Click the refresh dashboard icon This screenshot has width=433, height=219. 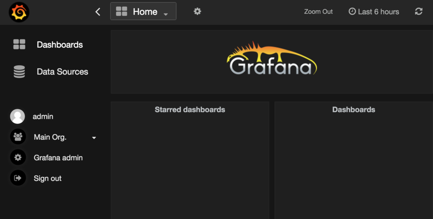tap(419, 11)
